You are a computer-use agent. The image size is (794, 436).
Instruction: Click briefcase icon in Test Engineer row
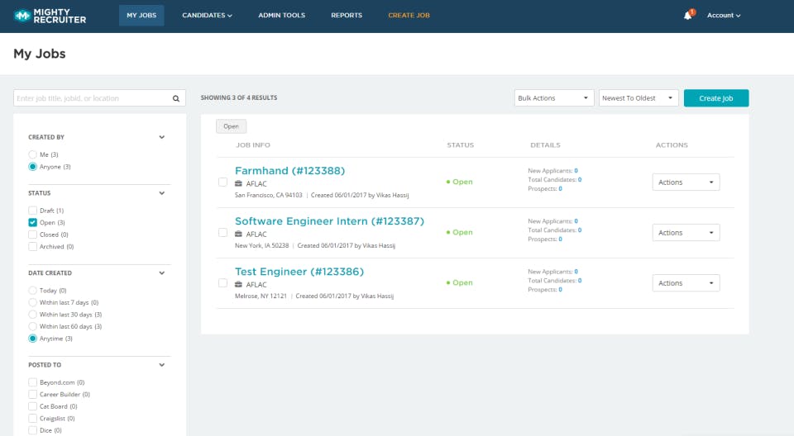pos(238,285)
